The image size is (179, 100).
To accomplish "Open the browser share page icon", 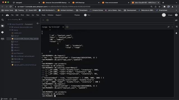I will (x=156, y=7).
